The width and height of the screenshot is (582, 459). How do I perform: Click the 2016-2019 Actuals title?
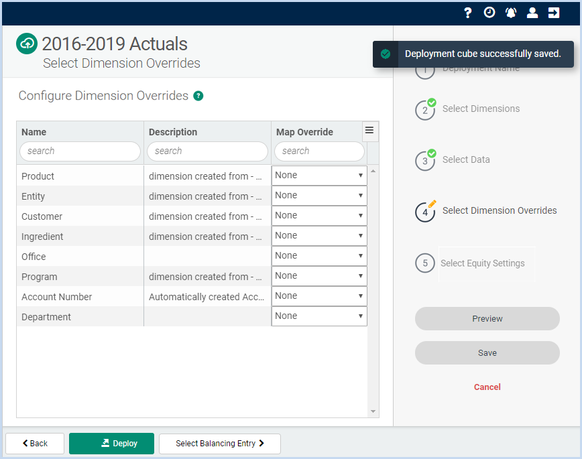click(114, 44)
